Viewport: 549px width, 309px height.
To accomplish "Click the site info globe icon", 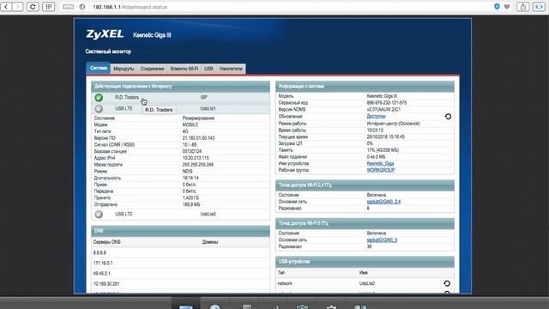I will tap(82, 7).
